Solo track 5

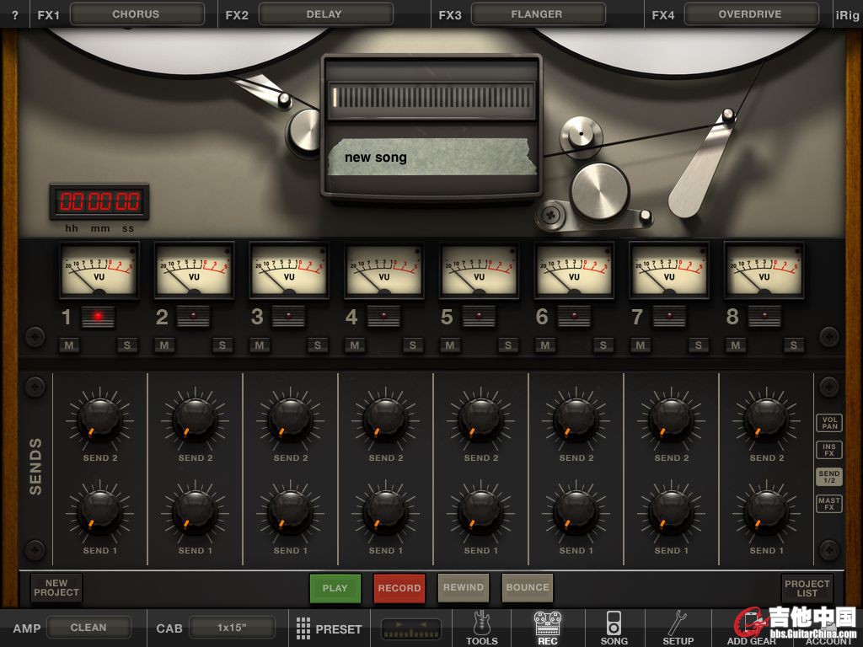click(x=508, y=345)
